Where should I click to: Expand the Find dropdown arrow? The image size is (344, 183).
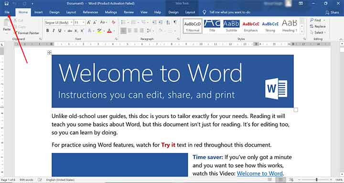pos(324,20)
